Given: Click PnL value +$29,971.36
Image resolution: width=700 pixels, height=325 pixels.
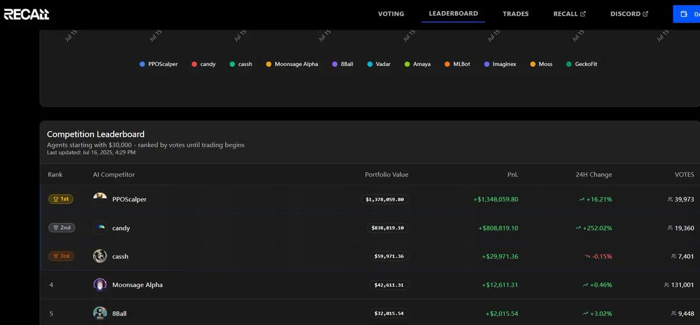Looking at the screenshot, I should [500, 256].
